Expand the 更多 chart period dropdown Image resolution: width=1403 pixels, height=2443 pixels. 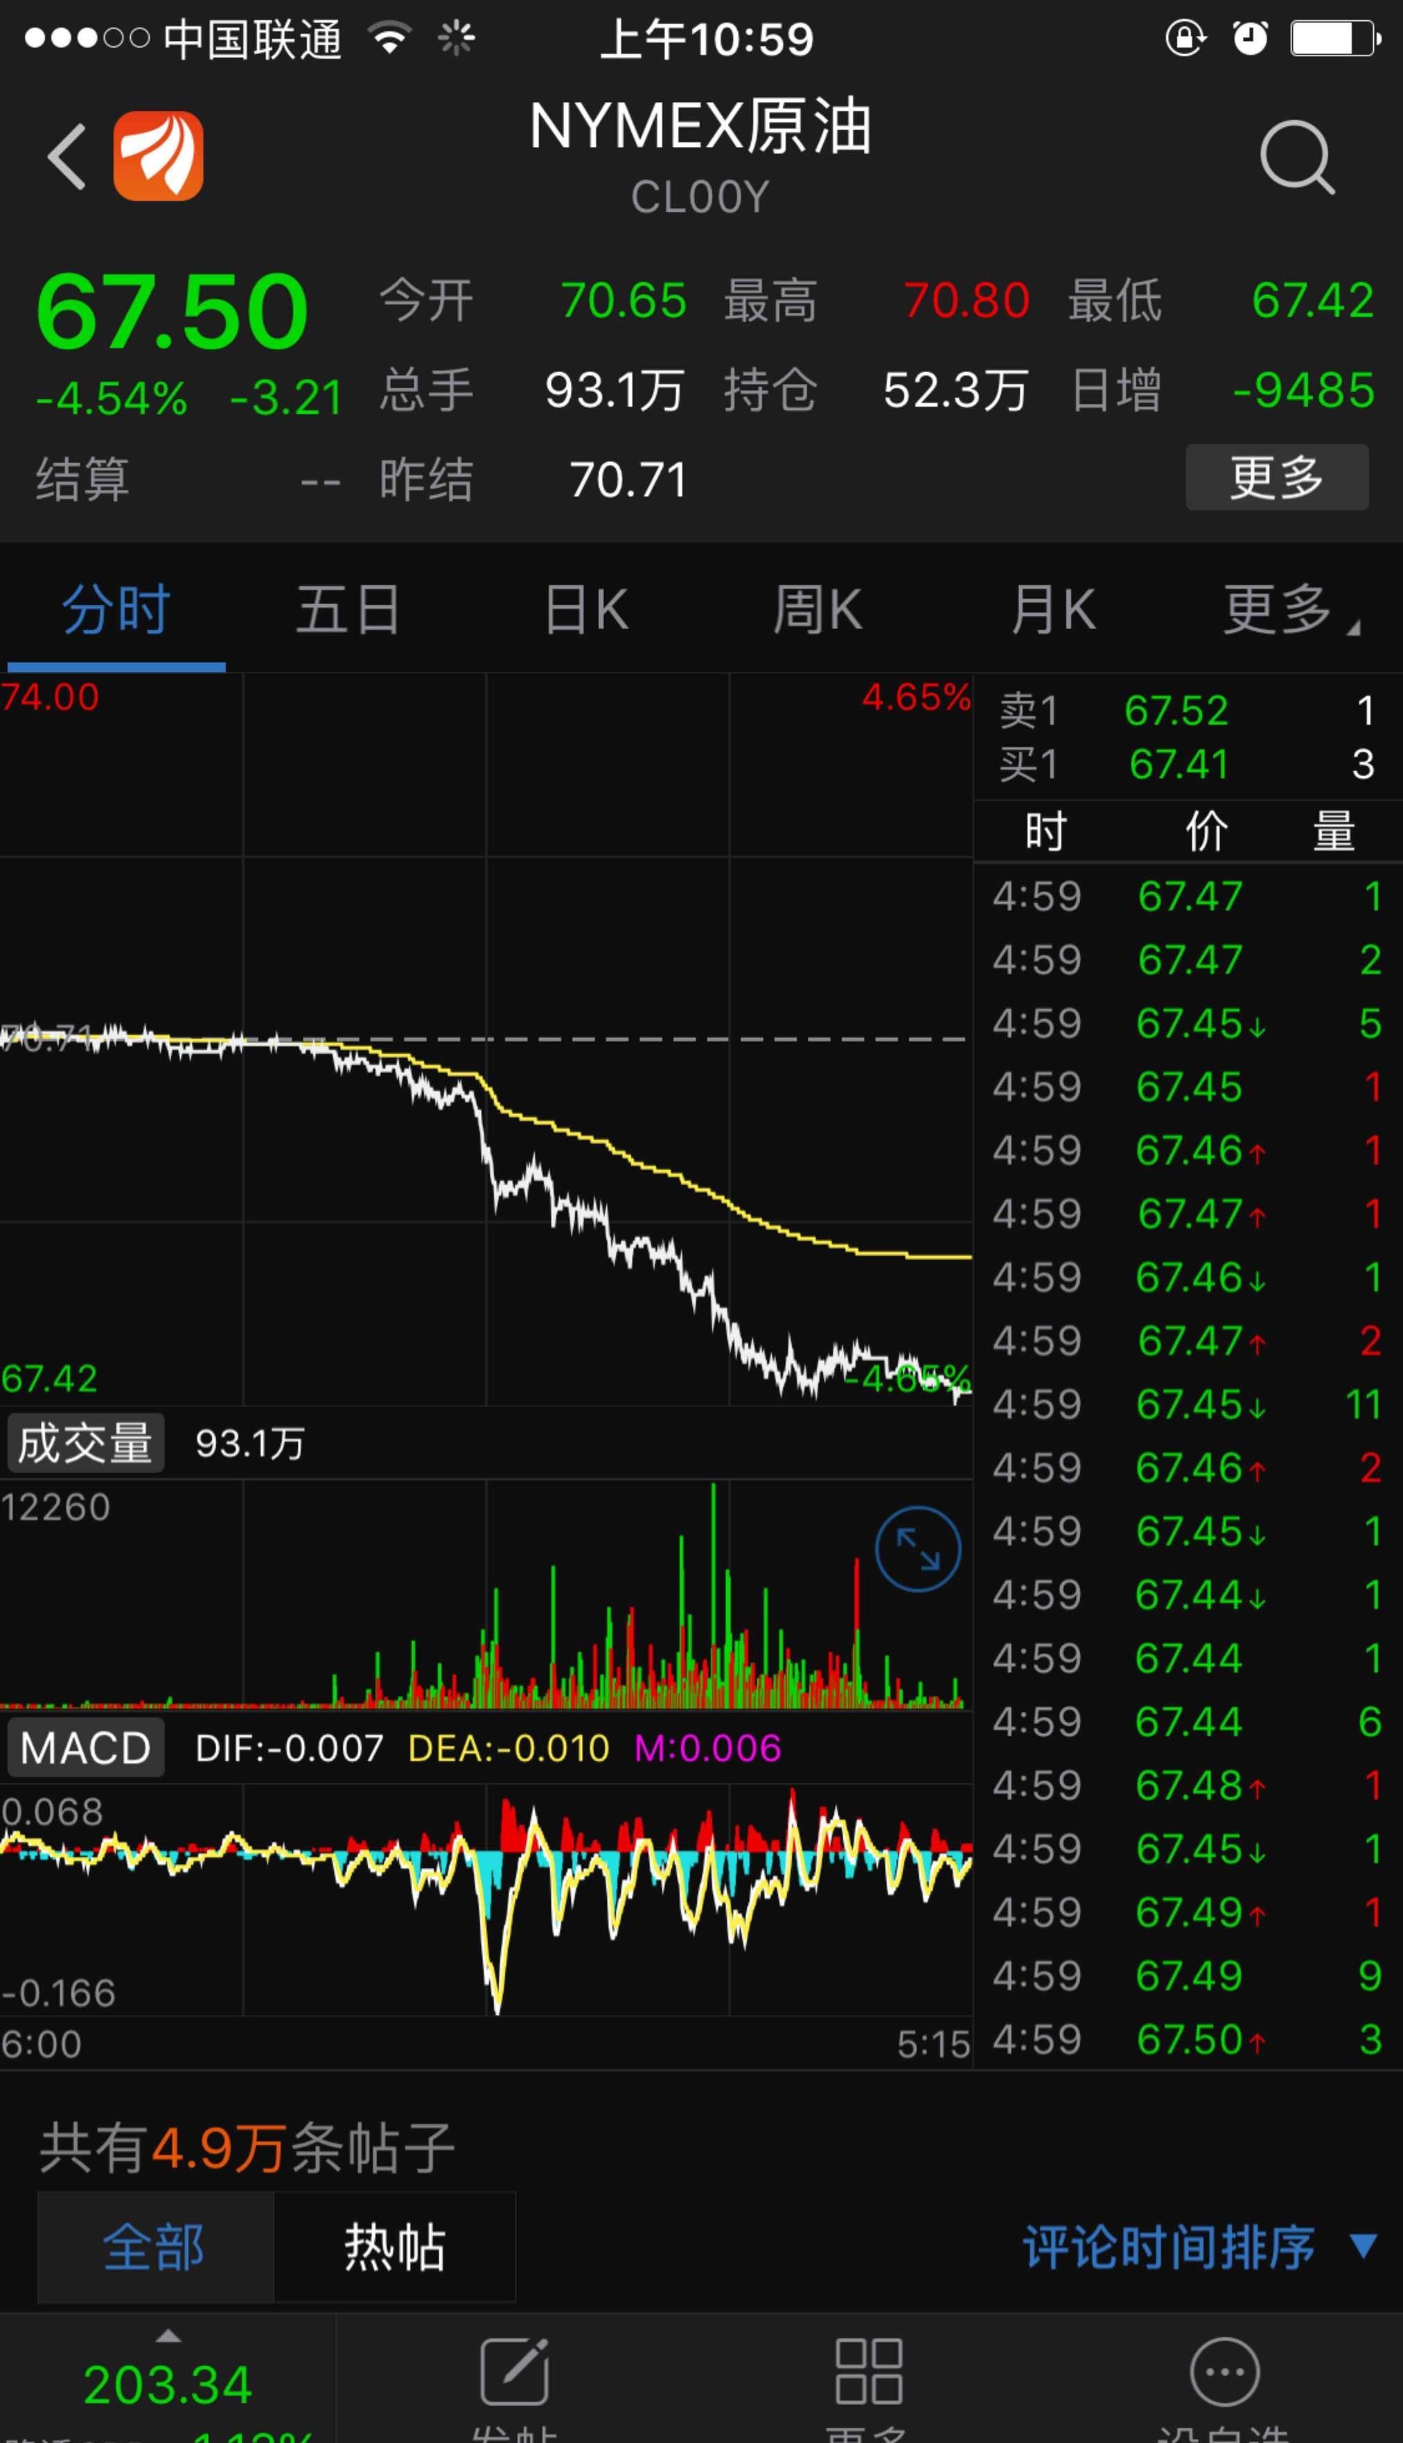coord(1291,610)
